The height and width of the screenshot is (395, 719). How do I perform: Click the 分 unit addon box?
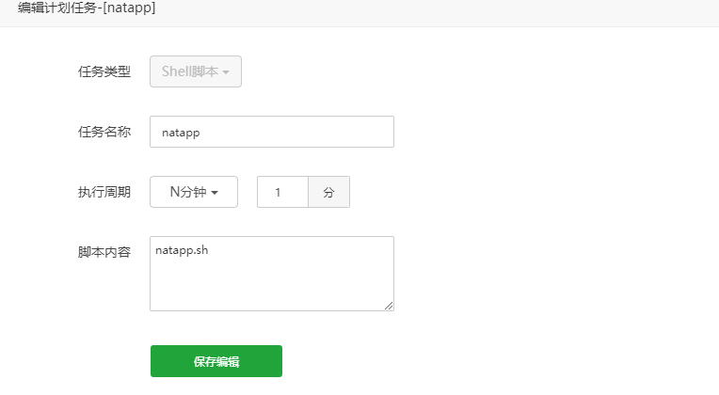coord(328,192)
